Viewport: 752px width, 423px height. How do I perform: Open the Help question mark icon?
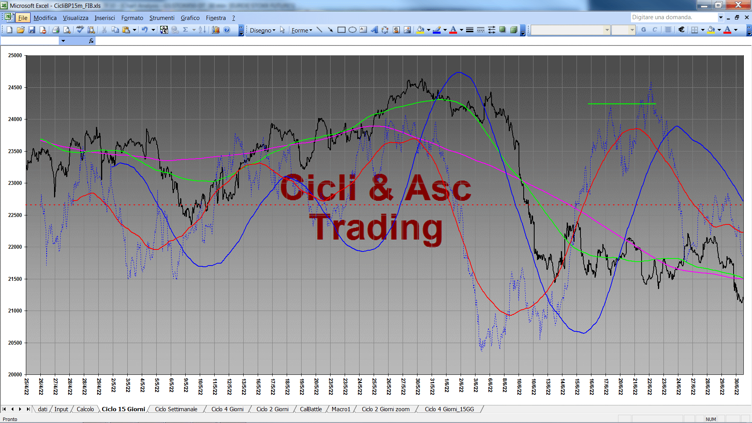coord(227,30)
